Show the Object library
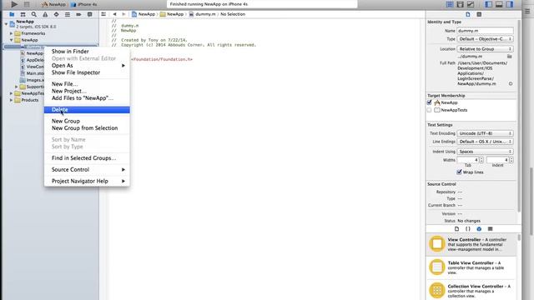 click(479, 229)
